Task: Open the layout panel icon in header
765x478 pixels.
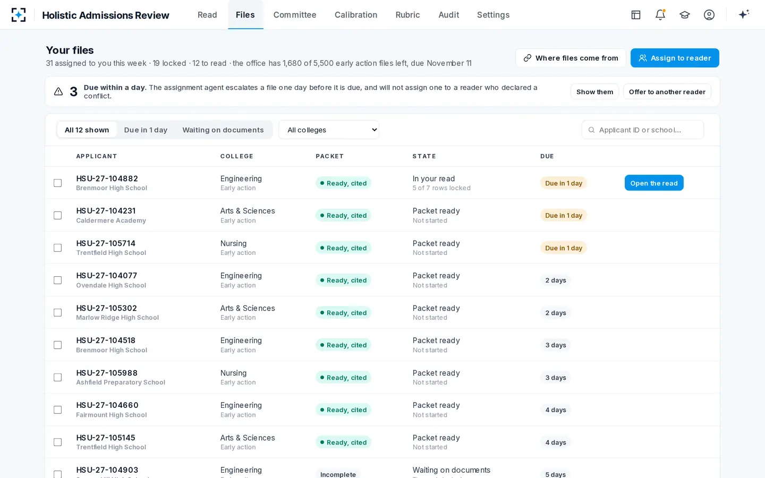Action: tap(636, 15)
